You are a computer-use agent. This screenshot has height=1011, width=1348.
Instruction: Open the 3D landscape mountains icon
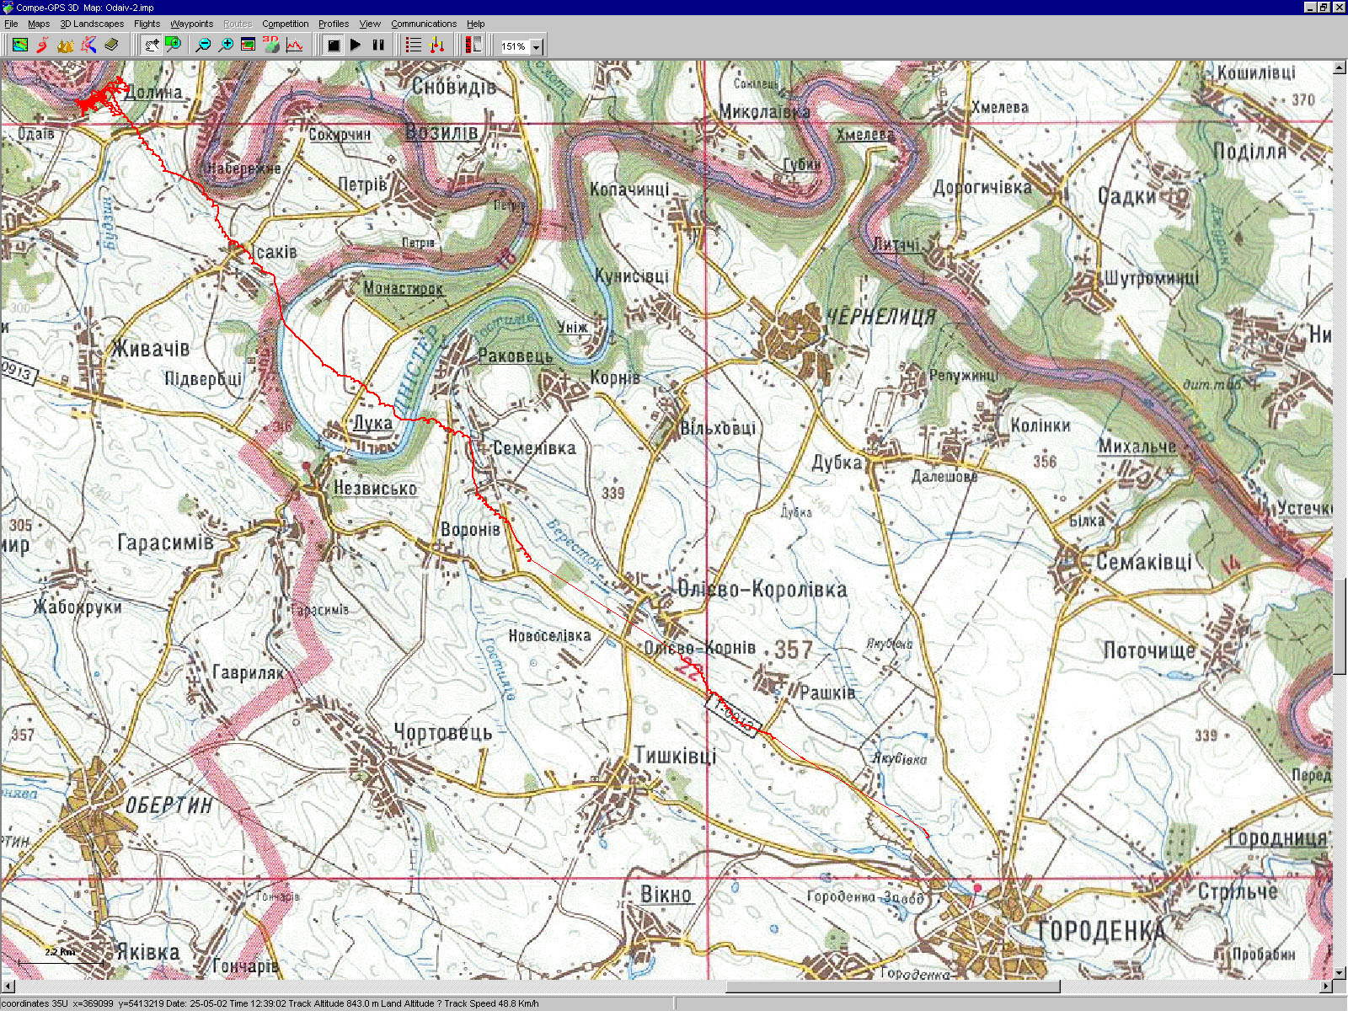tap(65, 45)
